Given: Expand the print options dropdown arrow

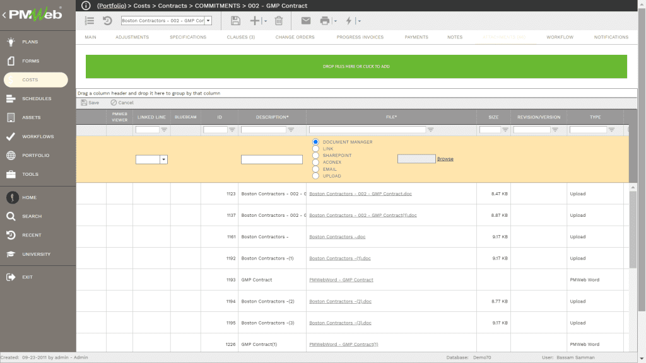Looking at the screenshot, I should point(336,21).
